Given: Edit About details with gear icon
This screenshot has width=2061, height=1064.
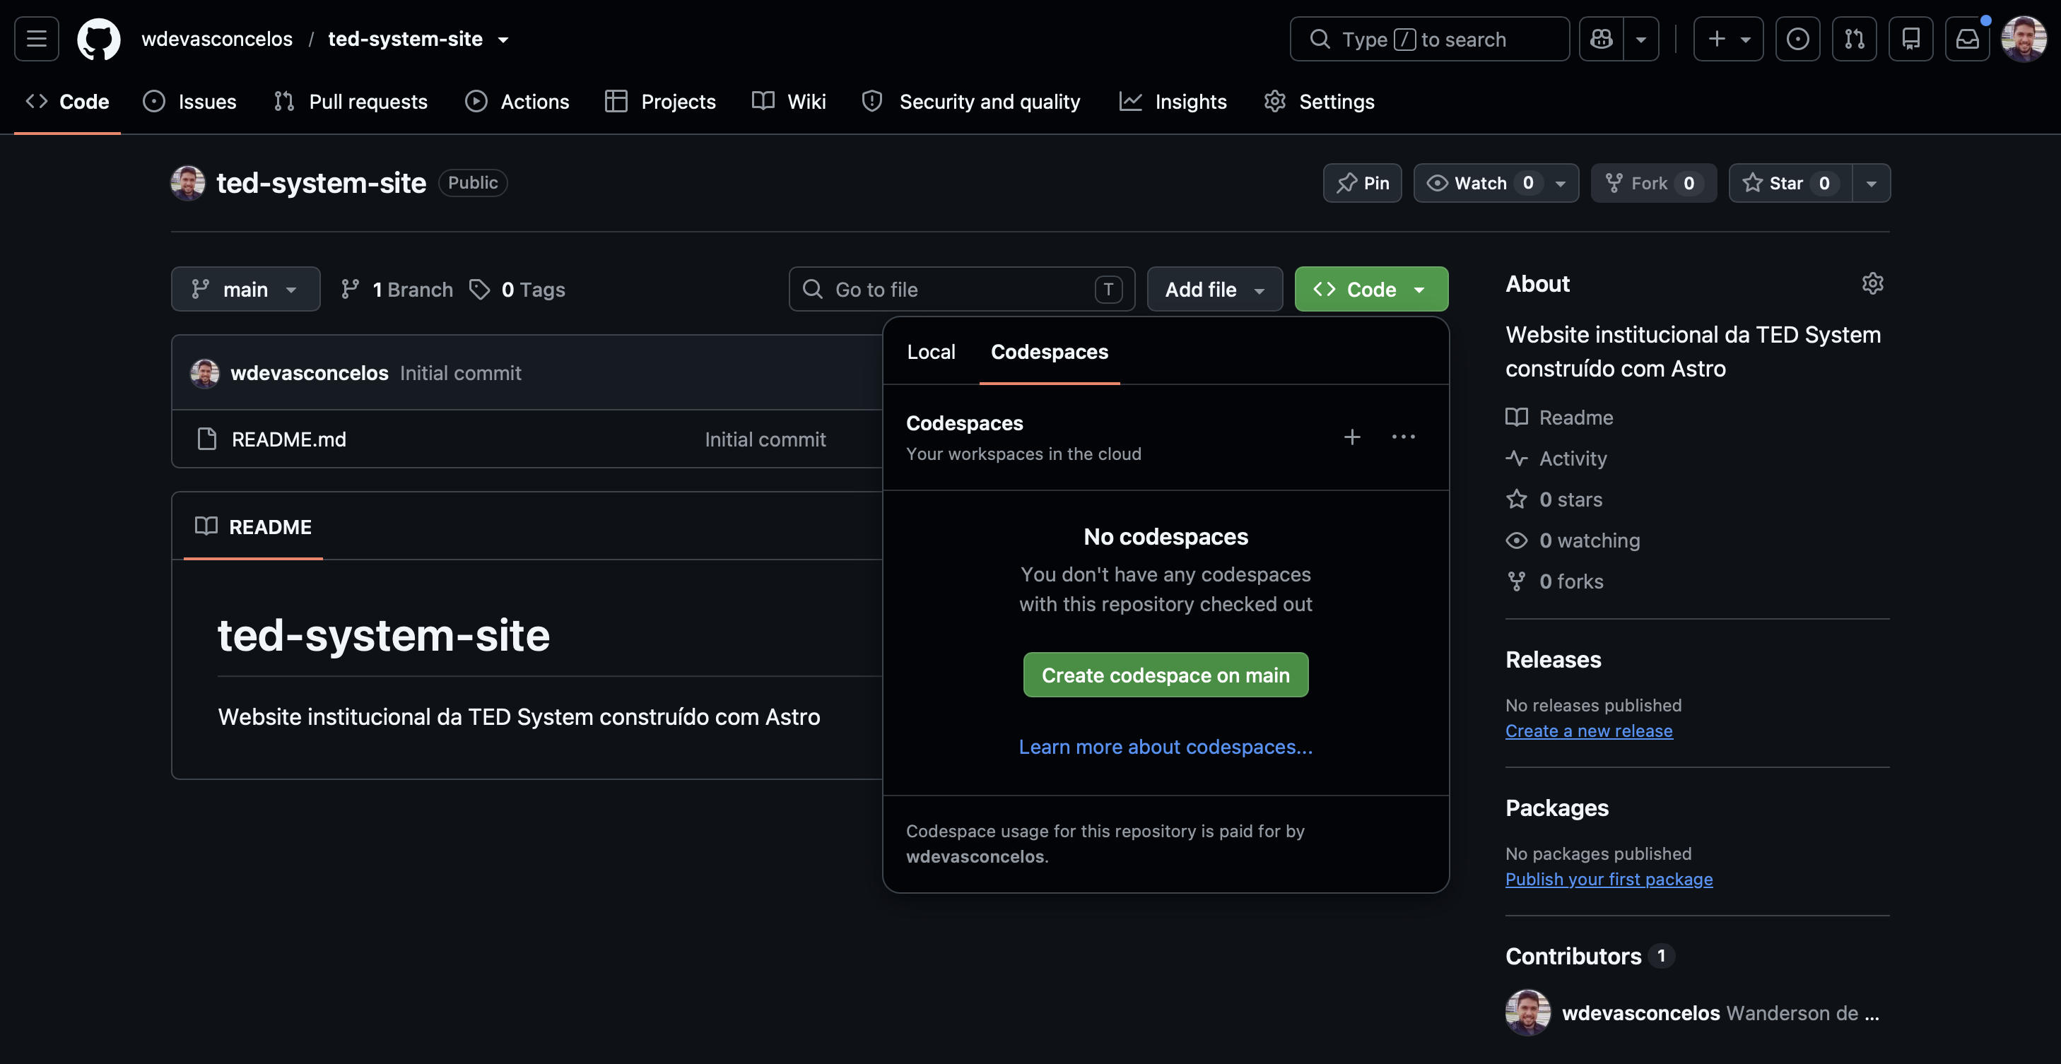Looking at the screenshot, I should pyautogui.click(x=1872, y=283).
